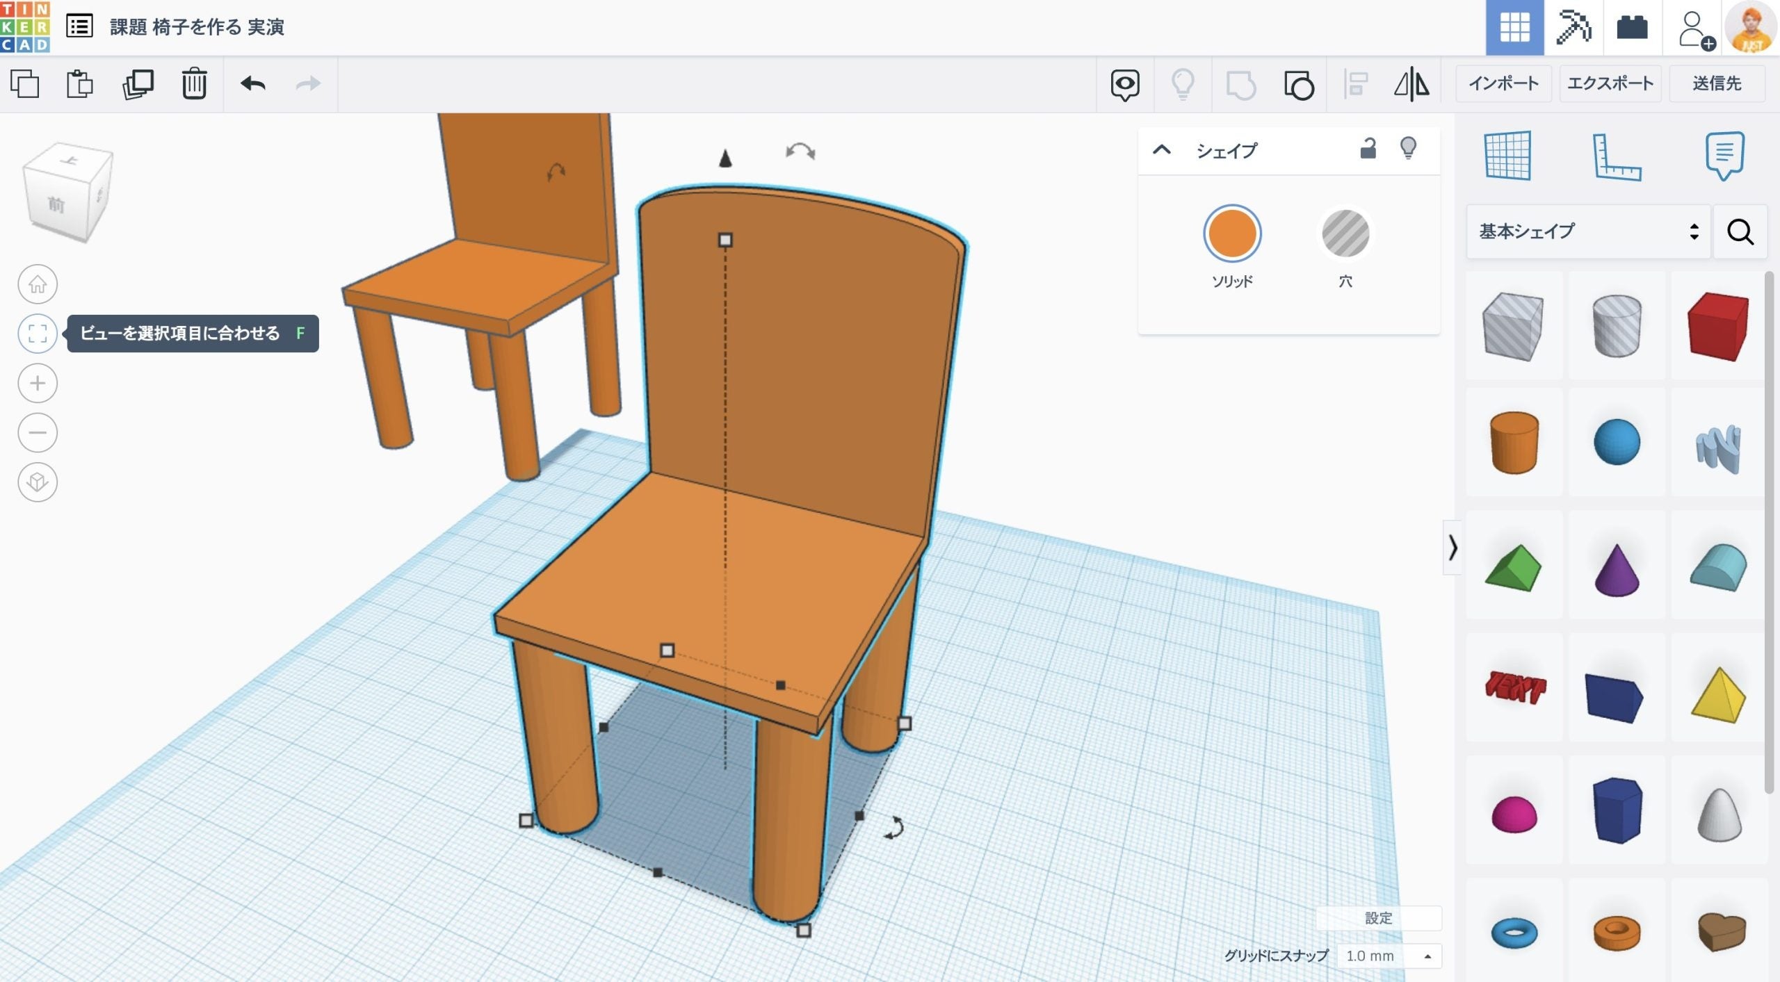This screenshot has height=982, width=1780.
Task: Click the インポート button
Action: (1503, 83)
